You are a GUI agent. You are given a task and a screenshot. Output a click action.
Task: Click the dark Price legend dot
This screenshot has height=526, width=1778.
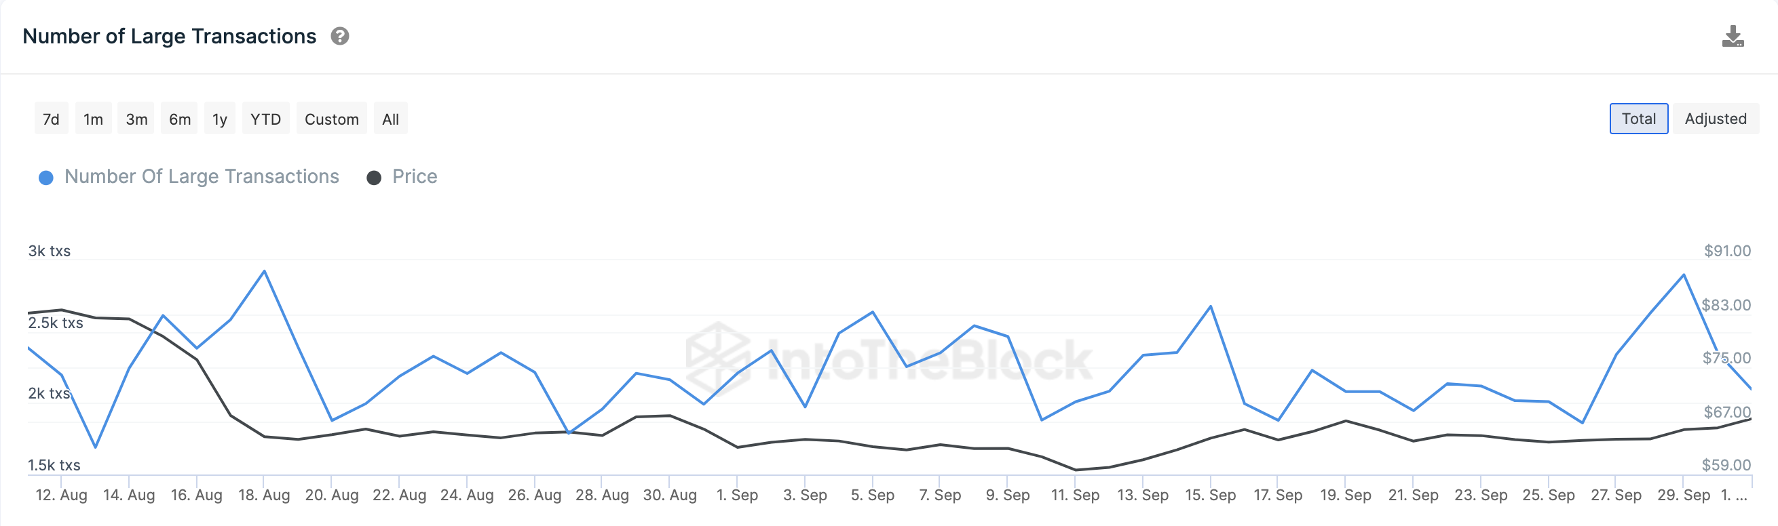374,178
